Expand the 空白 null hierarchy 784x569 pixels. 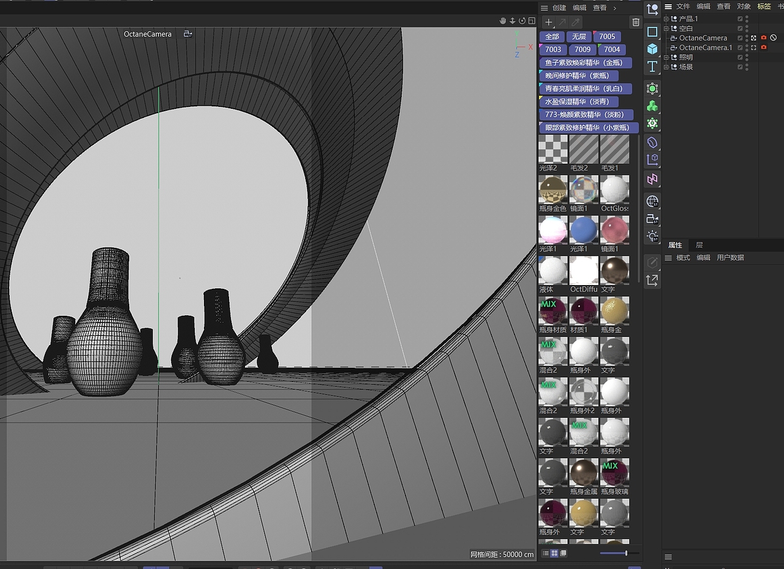666,28
